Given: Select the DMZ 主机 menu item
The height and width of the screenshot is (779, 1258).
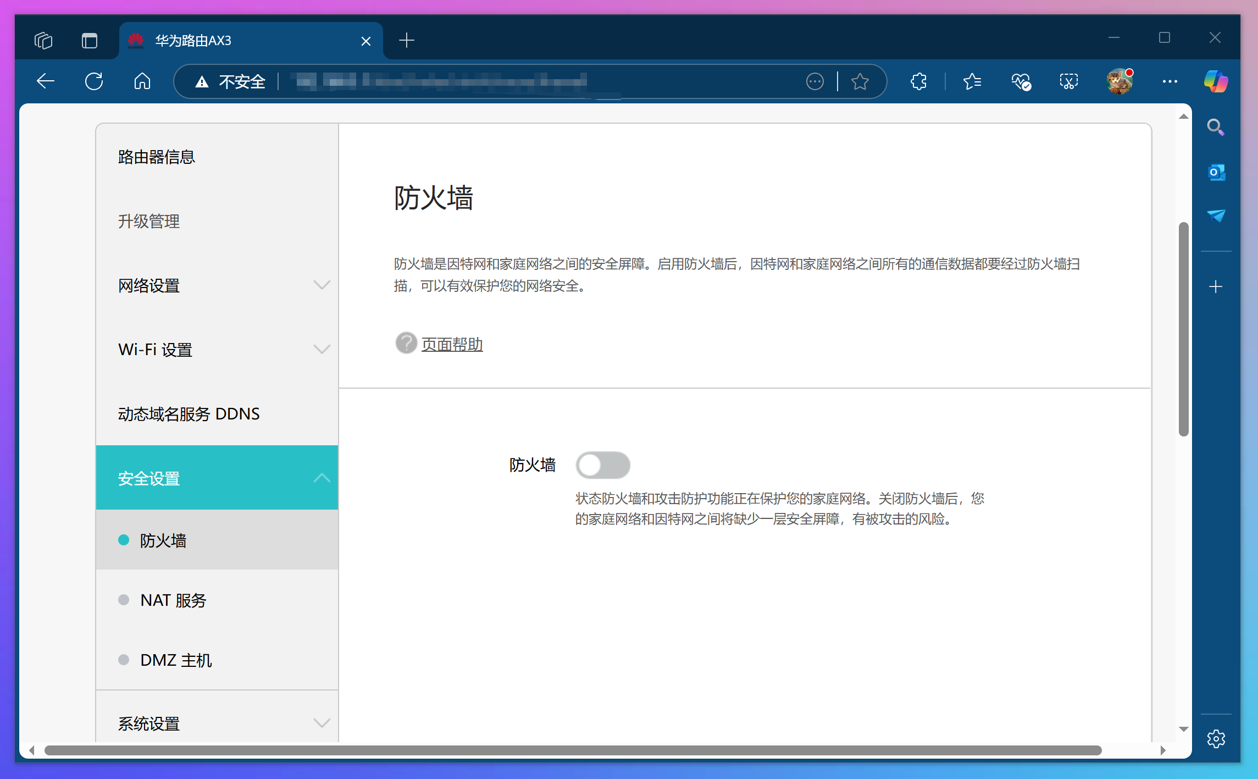Looking at the screenshot, I should click(176, 660).
